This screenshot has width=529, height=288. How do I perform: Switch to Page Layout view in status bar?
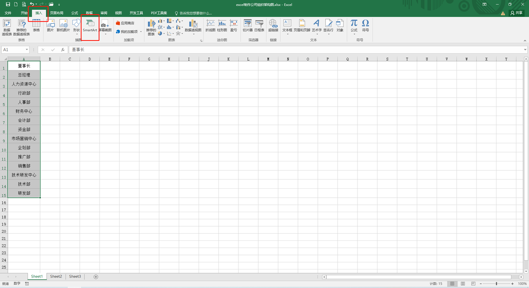coord(462,284)
